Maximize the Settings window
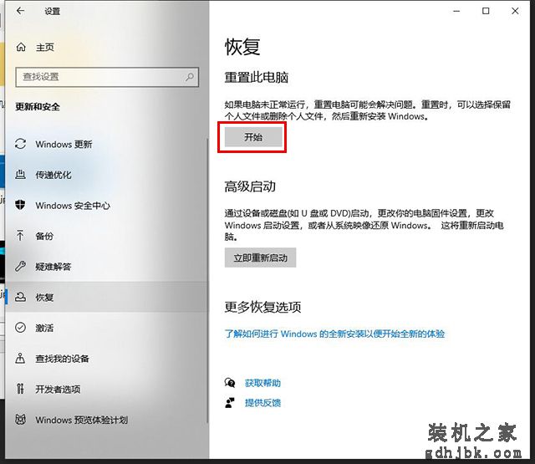Image resolution: width=535 pixels, height=464 pixels. pyautogui.click(x=486, y=11)
